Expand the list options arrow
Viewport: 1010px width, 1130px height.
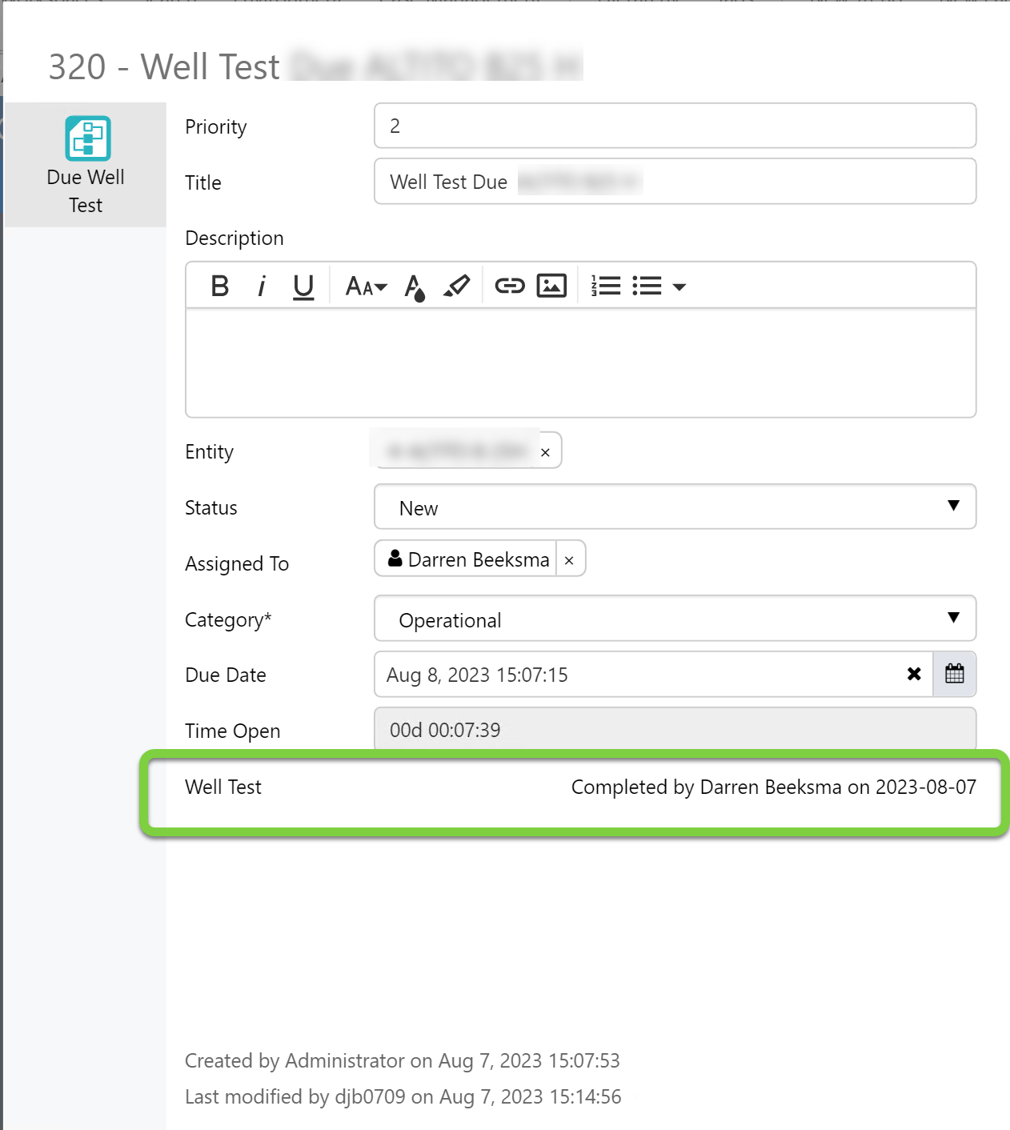point(679,287)
